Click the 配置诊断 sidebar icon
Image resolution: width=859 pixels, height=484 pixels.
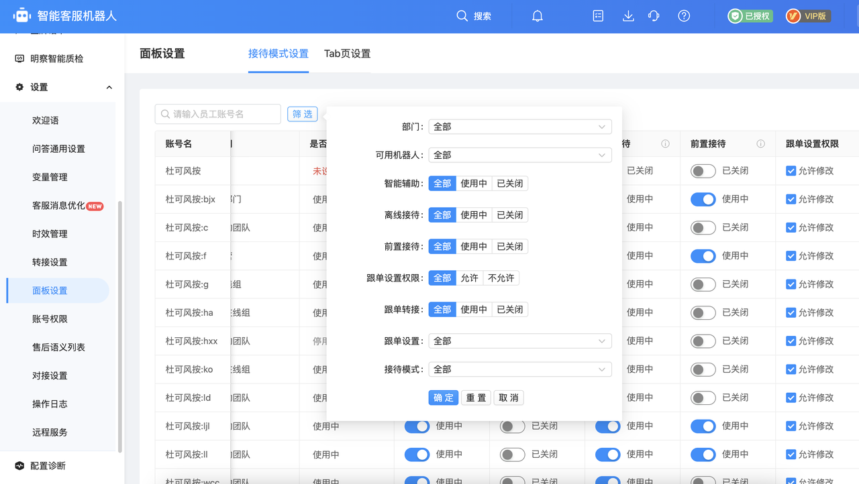[19, 466]
